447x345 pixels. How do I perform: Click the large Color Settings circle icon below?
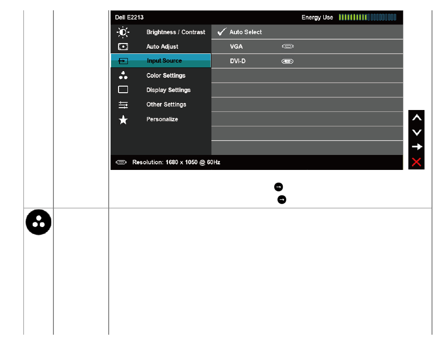[x=38, y=222]
